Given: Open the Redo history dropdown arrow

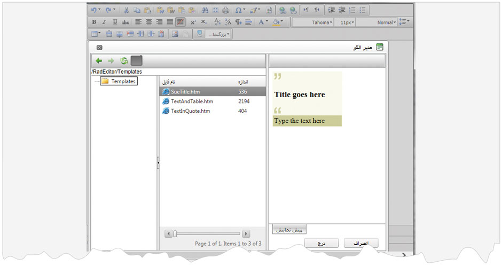Looking at the screenshot, I should [114, 10].
